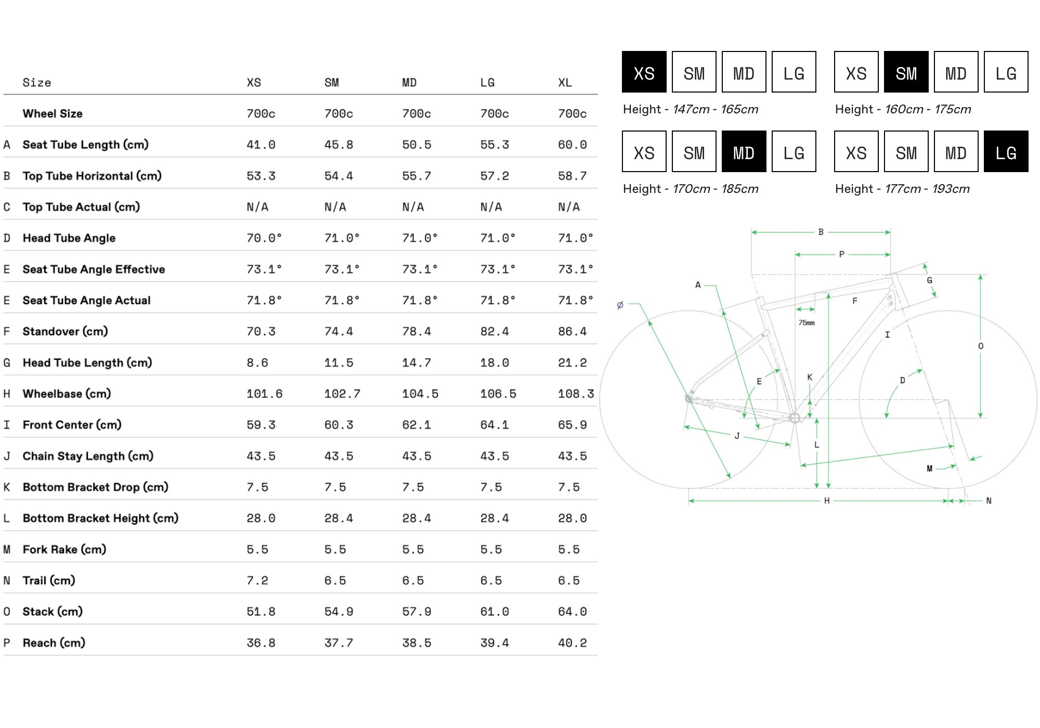The height and width of the screenshot is (728, 1040).
Task: Click the unselected MD box above Height 177cm - 193cm
Action: 956,152
